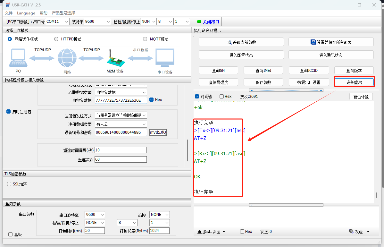This screenshot has height=247, width=384.
Task: Enable the SSL加密 checkbox
Action: (x=9, y=184)
